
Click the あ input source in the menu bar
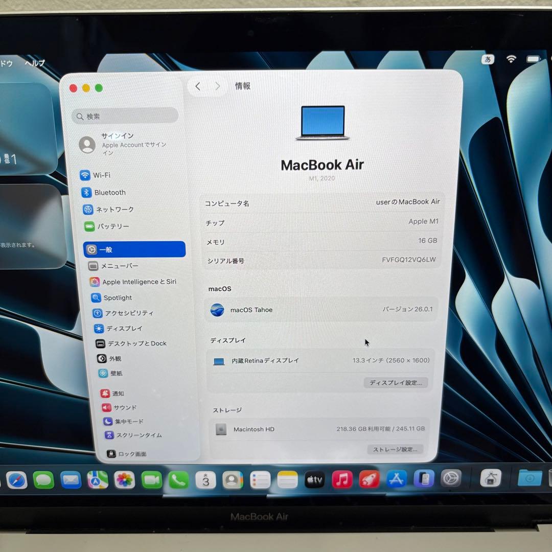pyautogui.click(x=488, y=60)
